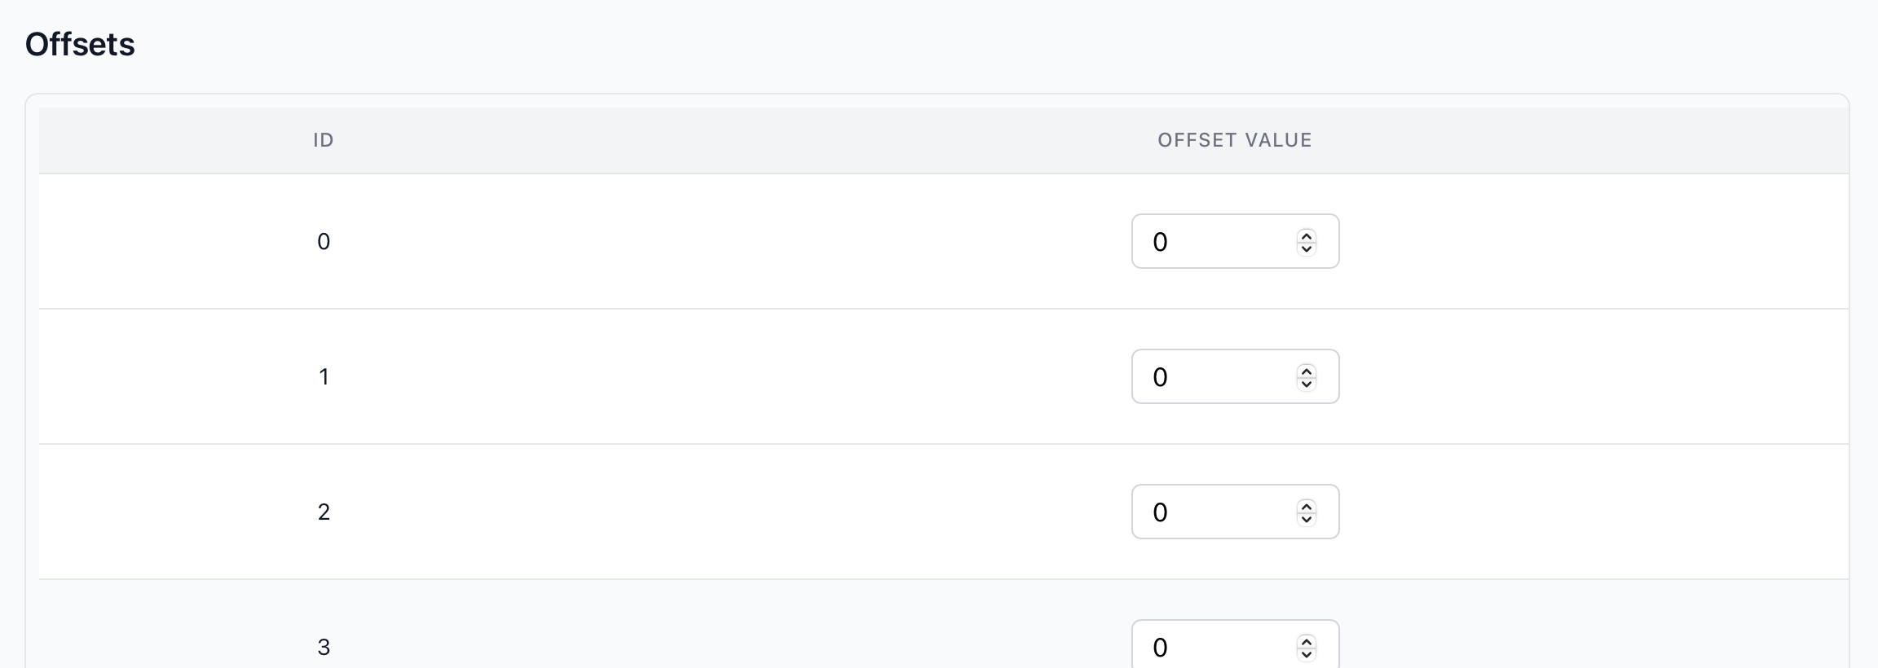Raise the ID 3 offset using spinner
Viewport: 1878px width, 668px height.
[x=1307, y=641]
